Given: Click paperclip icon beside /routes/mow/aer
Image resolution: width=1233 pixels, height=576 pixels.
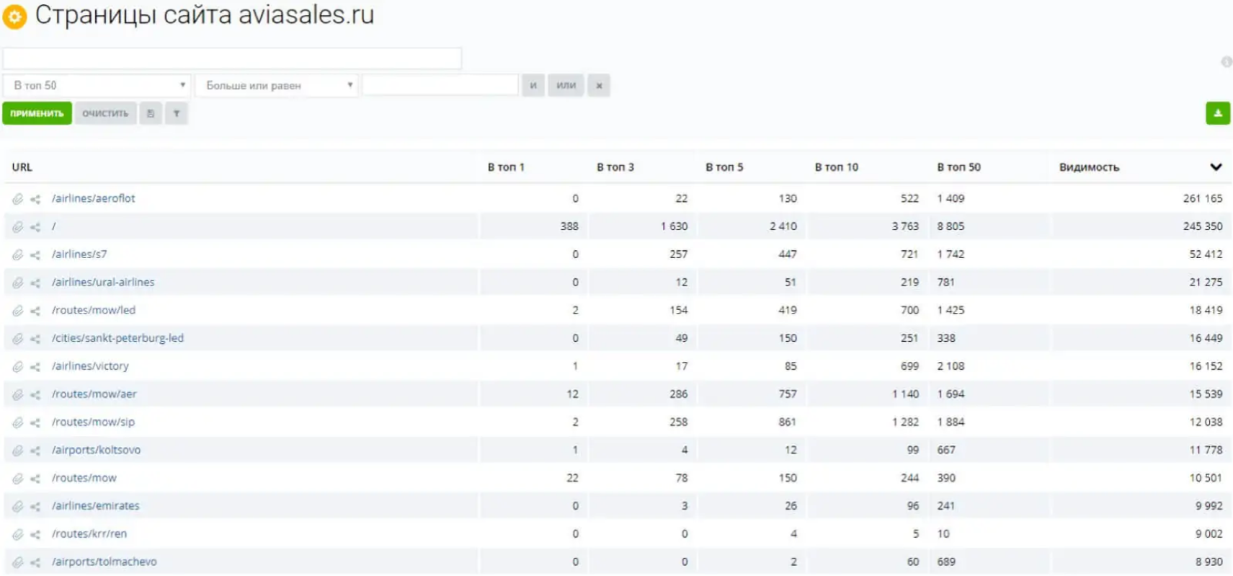Looking at the screenshot, I should point(18,394).
